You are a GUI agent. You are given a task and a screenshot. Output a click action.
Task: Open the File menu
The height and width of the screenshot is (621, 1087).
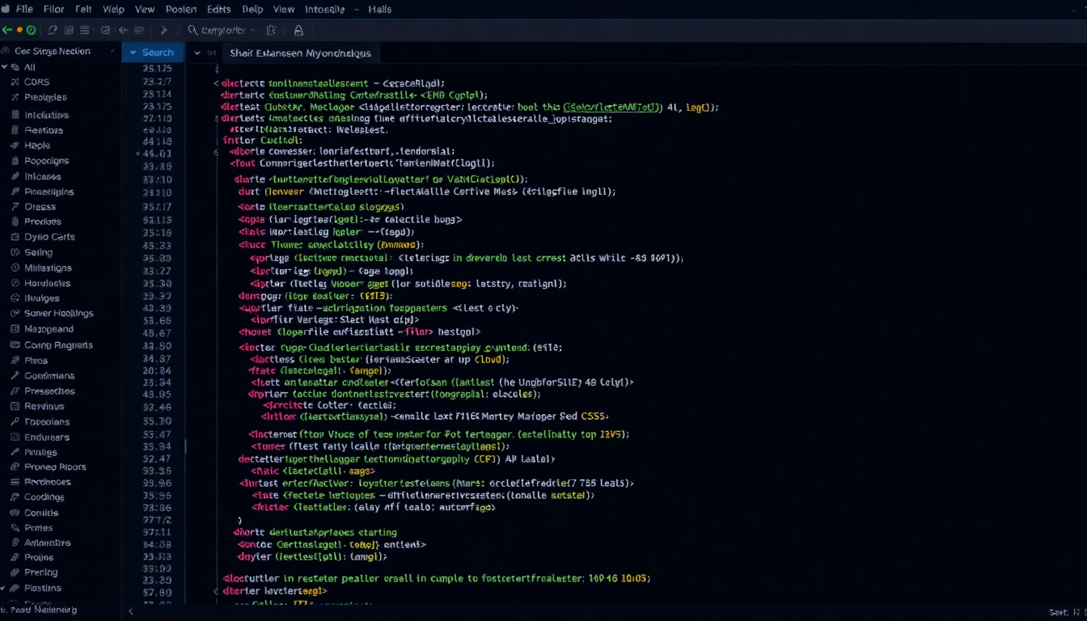(24, 9)
